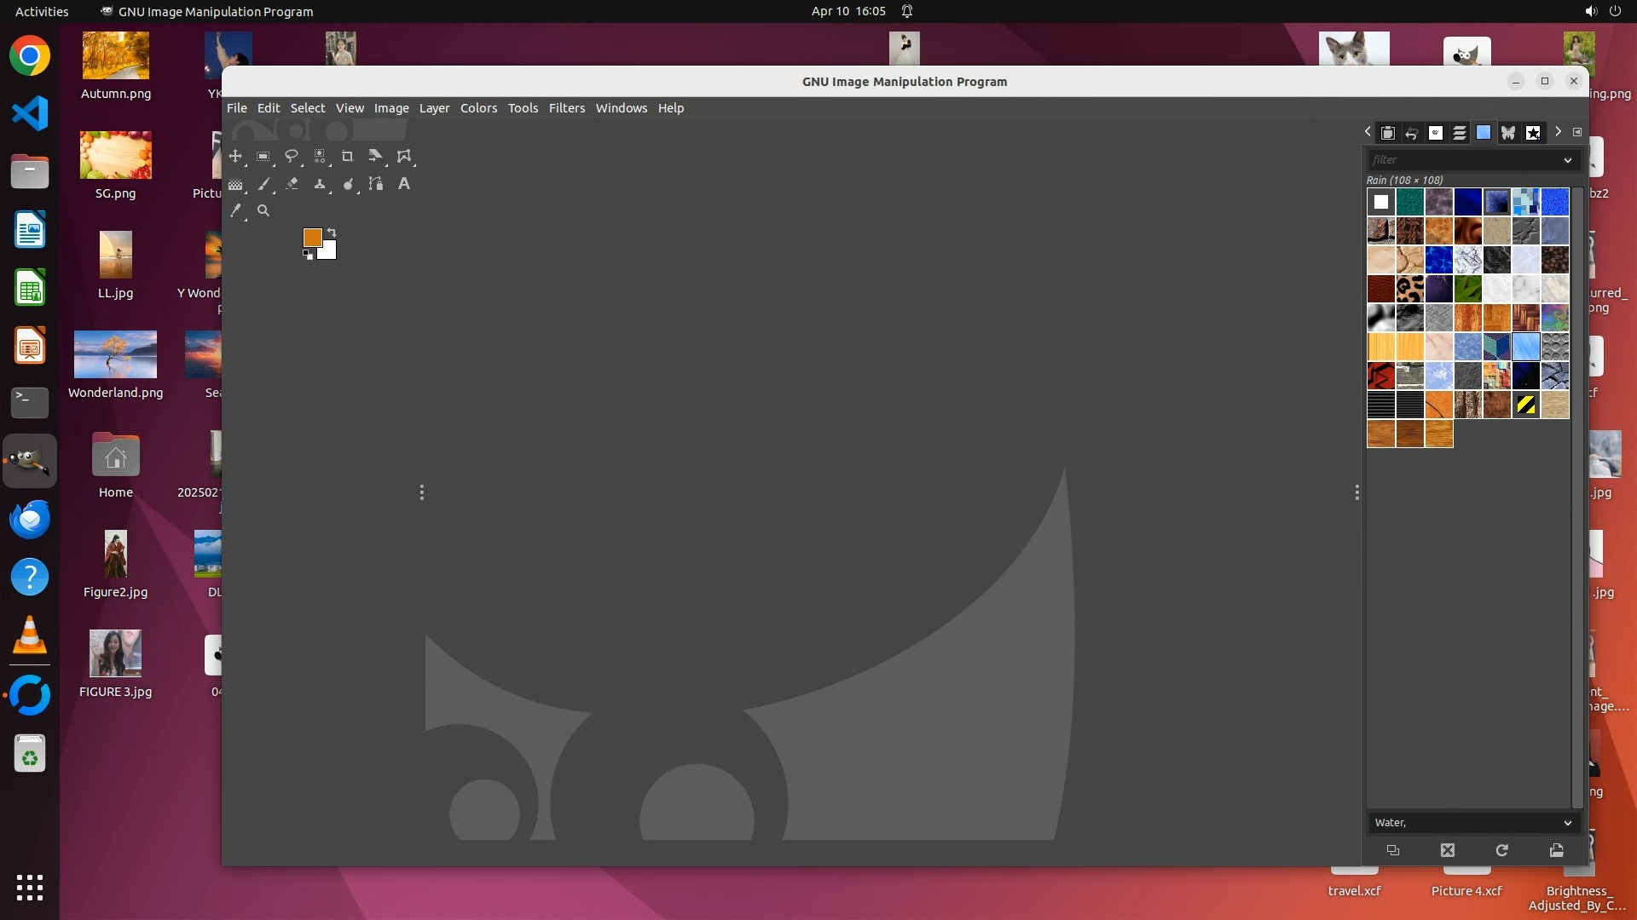Select the Free Select lasso tool

[292, 157]
